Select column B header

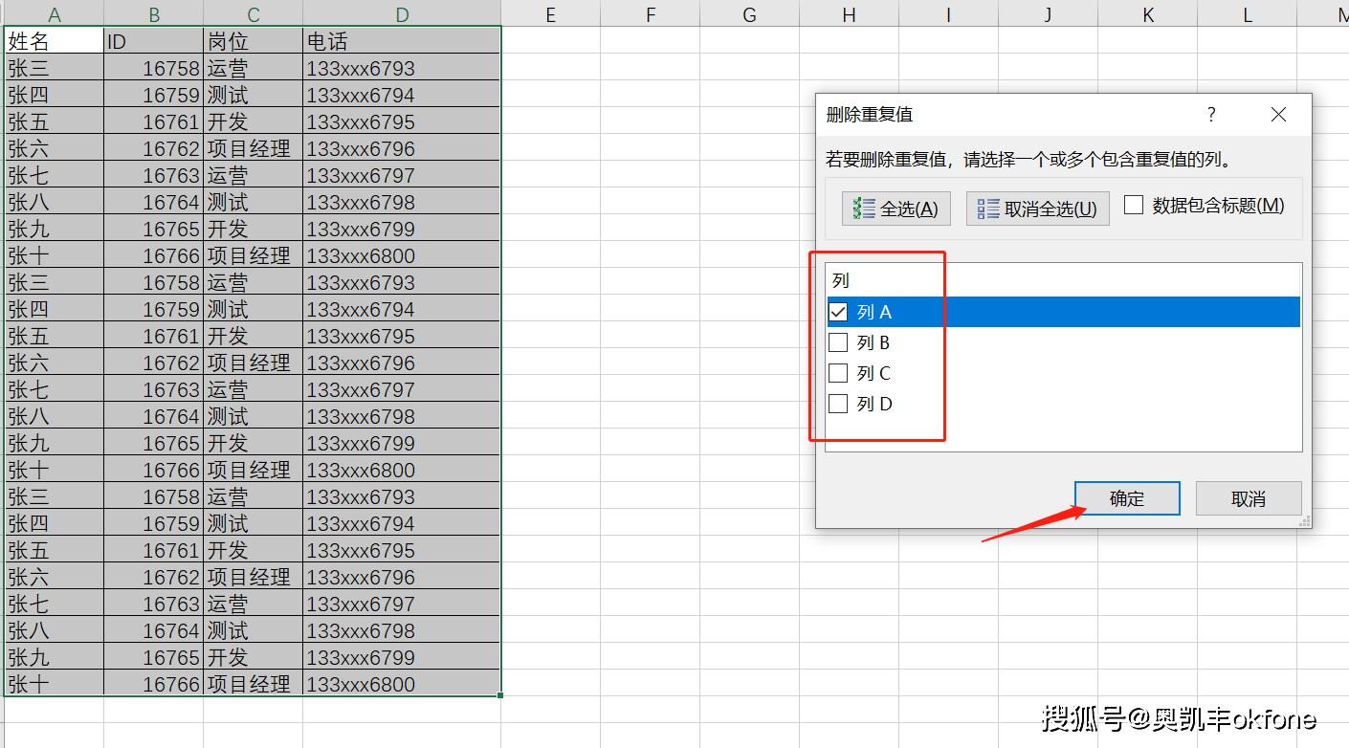(x=154, y=13)
